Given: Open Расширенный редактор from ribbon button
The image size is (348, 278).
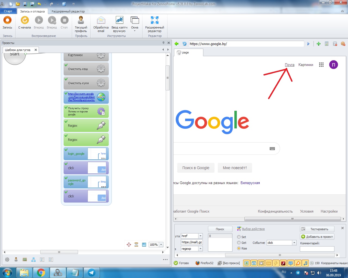Looking at the screenshot, I should pyautogui.click(x=155, y=24).
